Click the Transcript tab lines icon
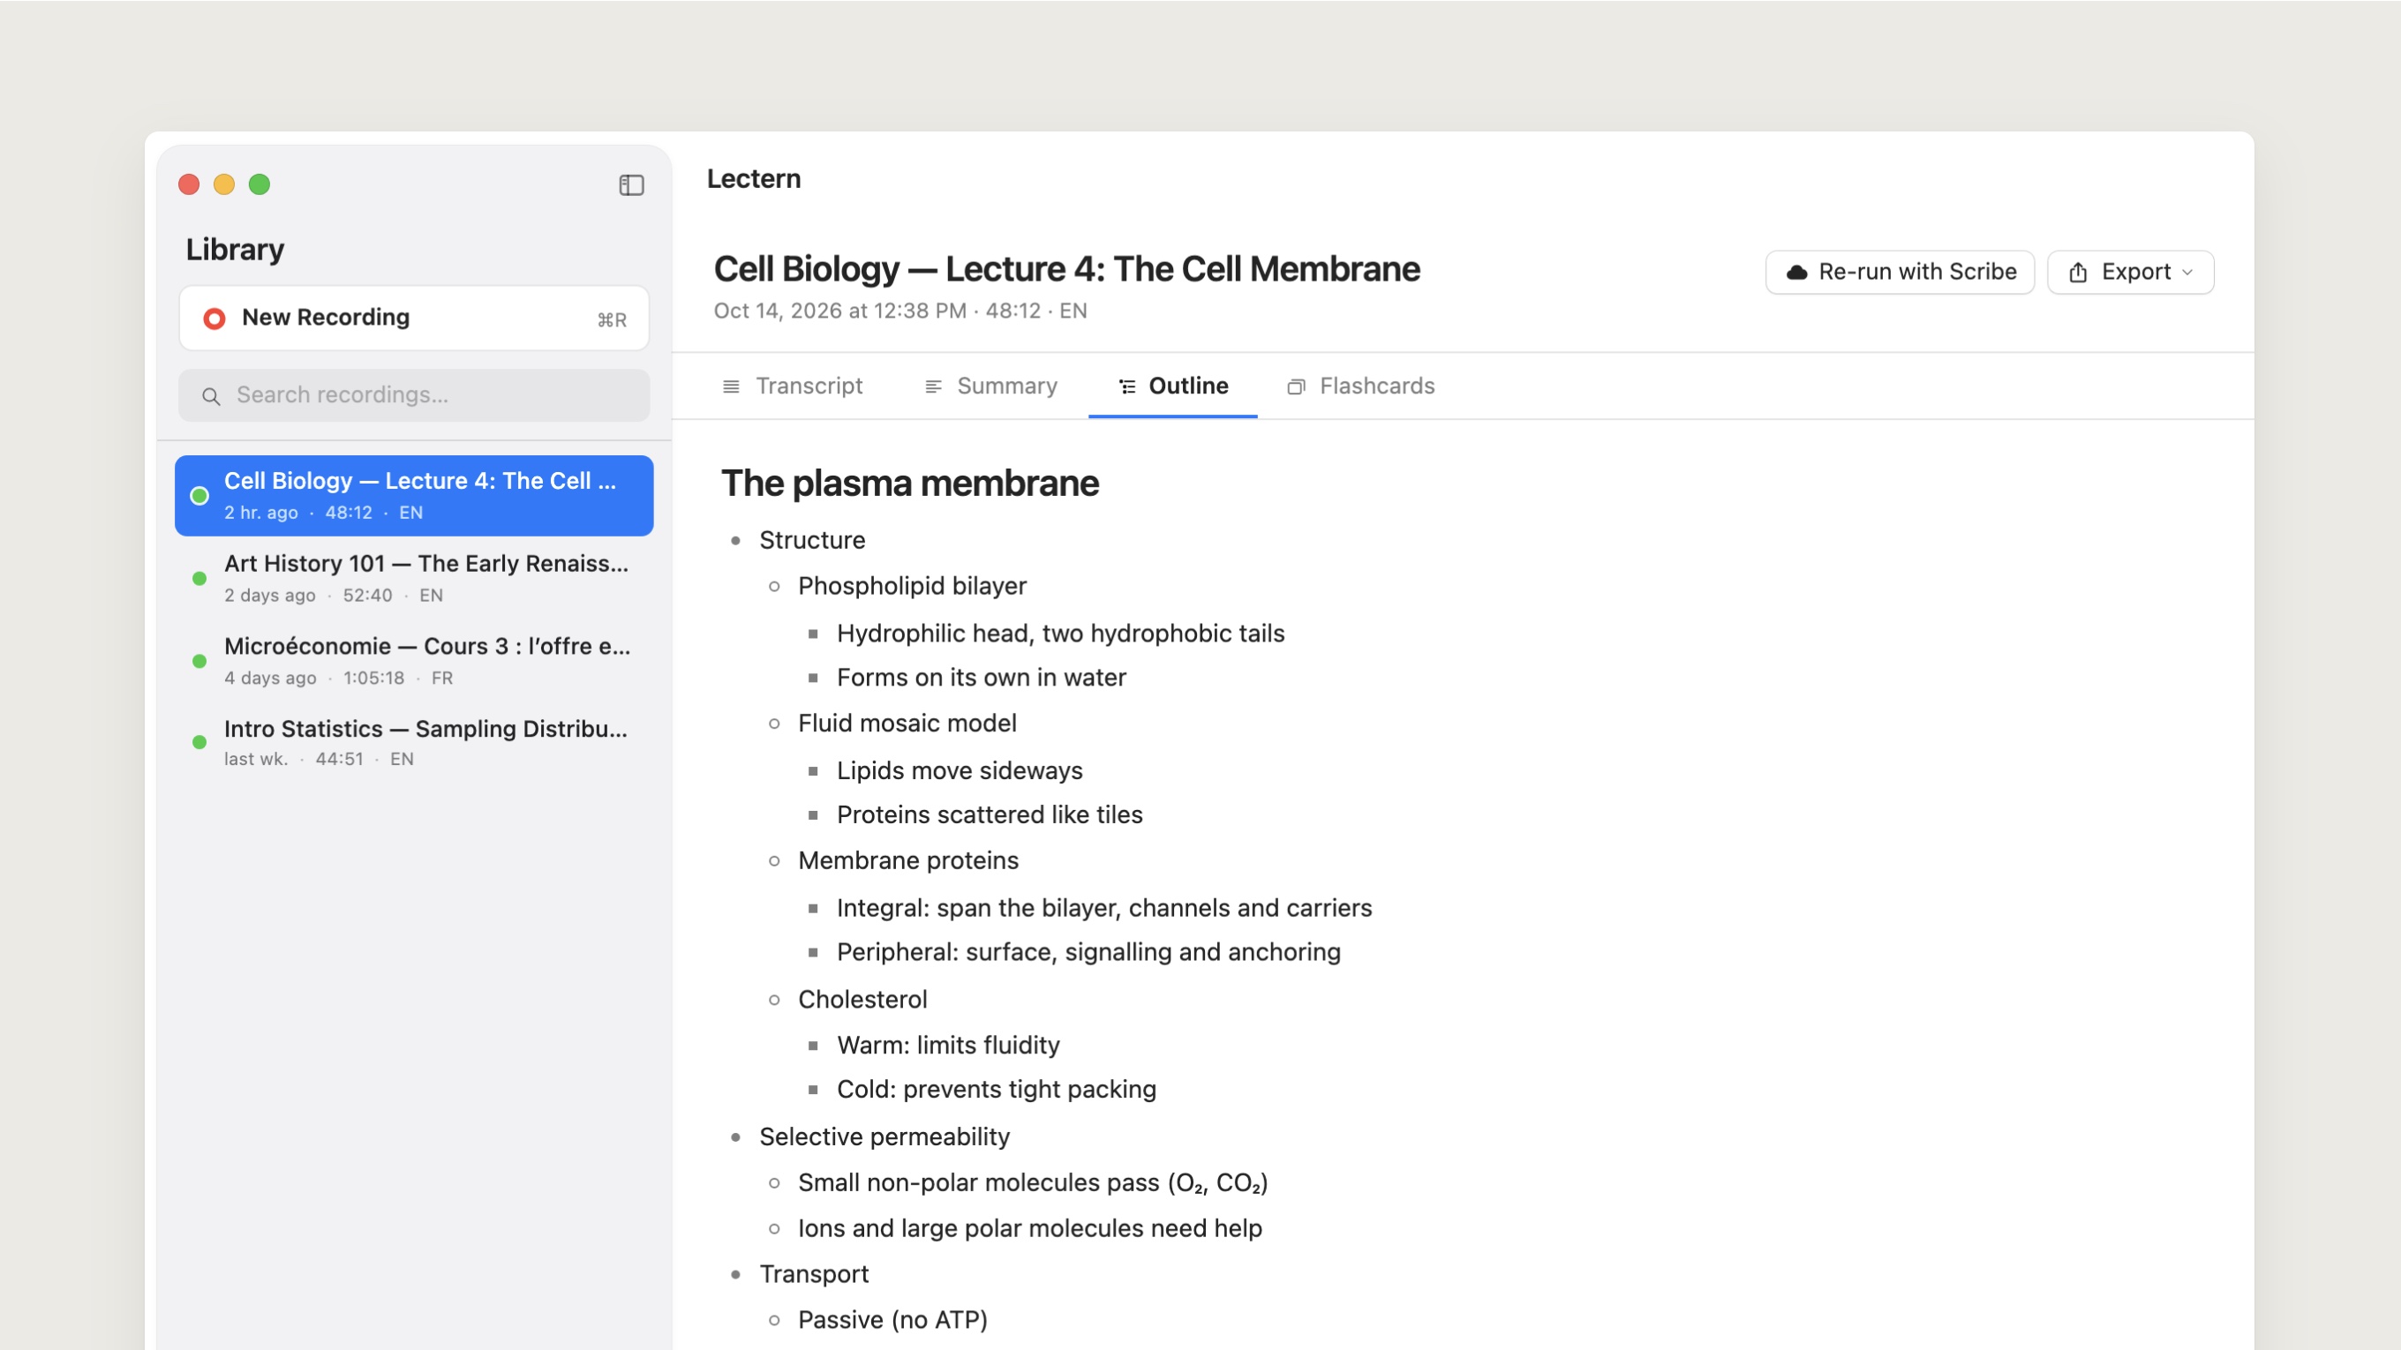 732,386
